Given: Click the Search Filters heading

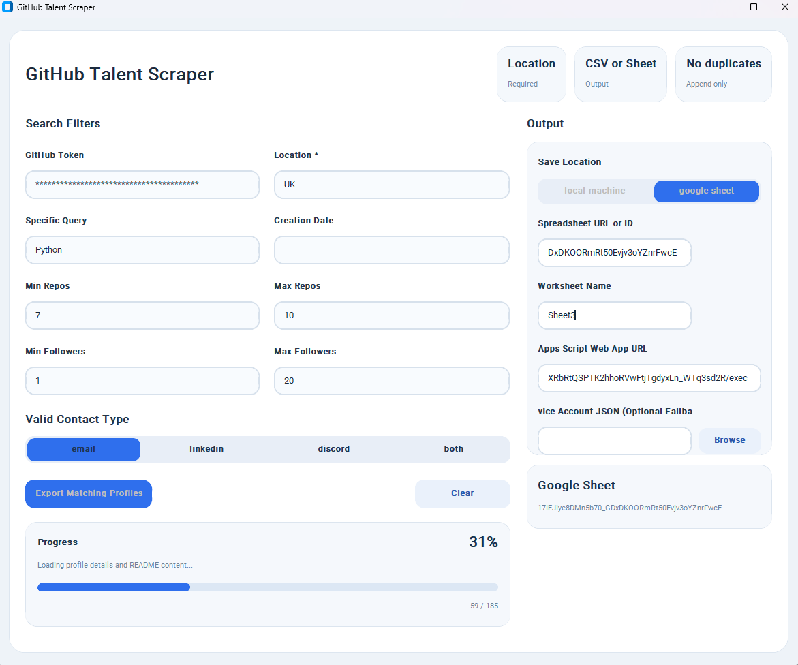Looking at the screenshot, I should point(63,123).
